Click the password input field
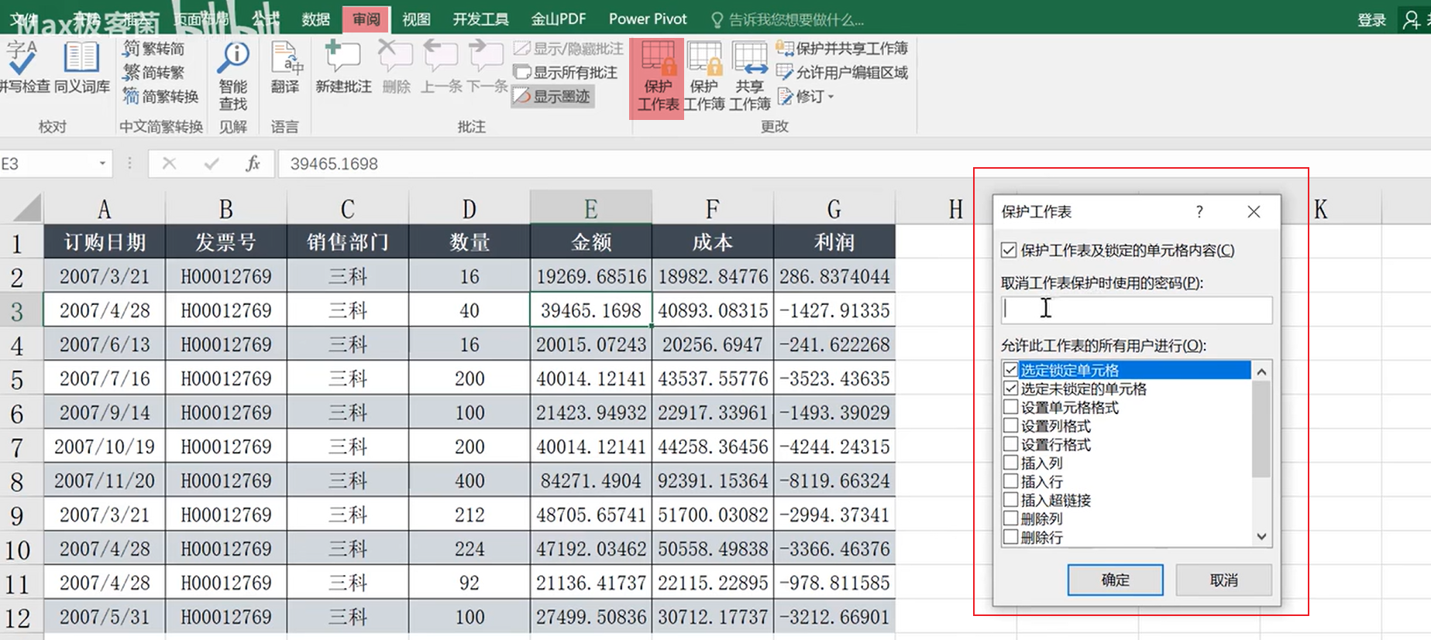This screenshot has height=640, width=1431. pyautogui.click(x=1137, y=310)
